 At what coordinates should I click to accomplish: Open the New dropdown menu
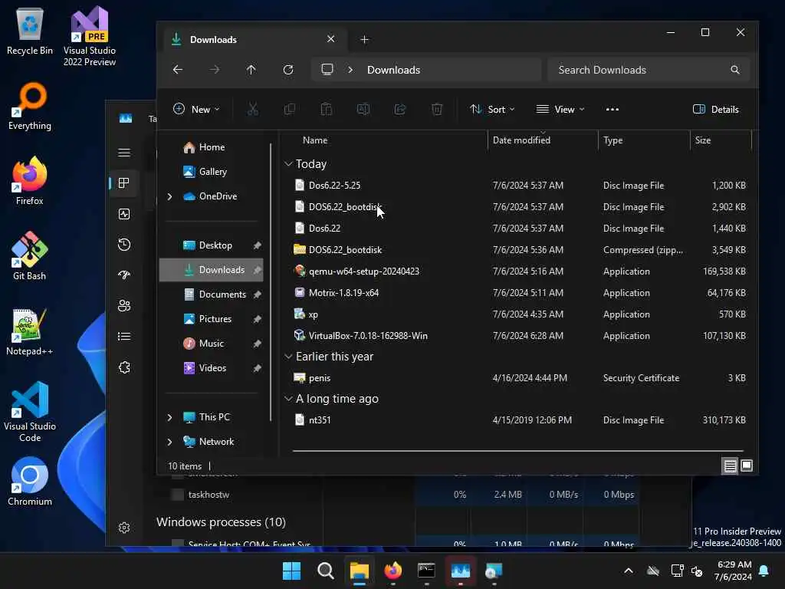(x=196, y=109)
